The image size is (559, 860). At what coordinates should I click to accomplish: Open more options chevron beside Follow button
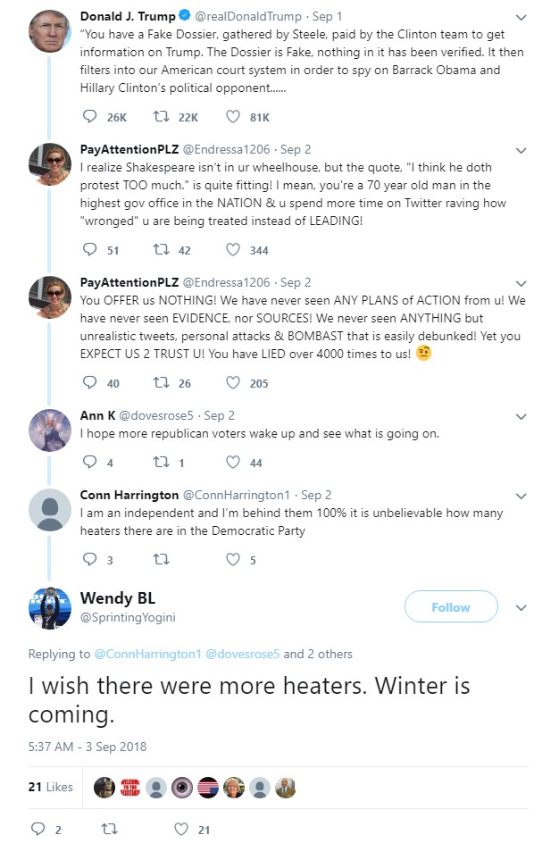pos(521,607)
